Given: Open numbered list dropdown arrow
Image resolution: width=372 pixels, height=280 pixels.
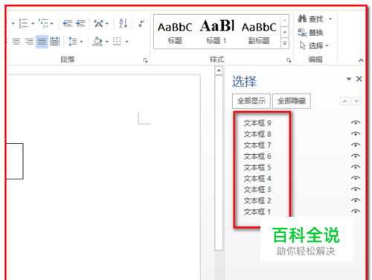Looking at the screenshot, I should click(x=33, y=24).
